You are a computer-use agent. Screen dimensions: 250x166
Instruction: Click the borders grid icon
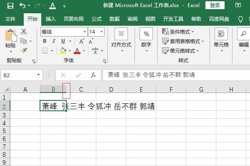click(45, 50)
